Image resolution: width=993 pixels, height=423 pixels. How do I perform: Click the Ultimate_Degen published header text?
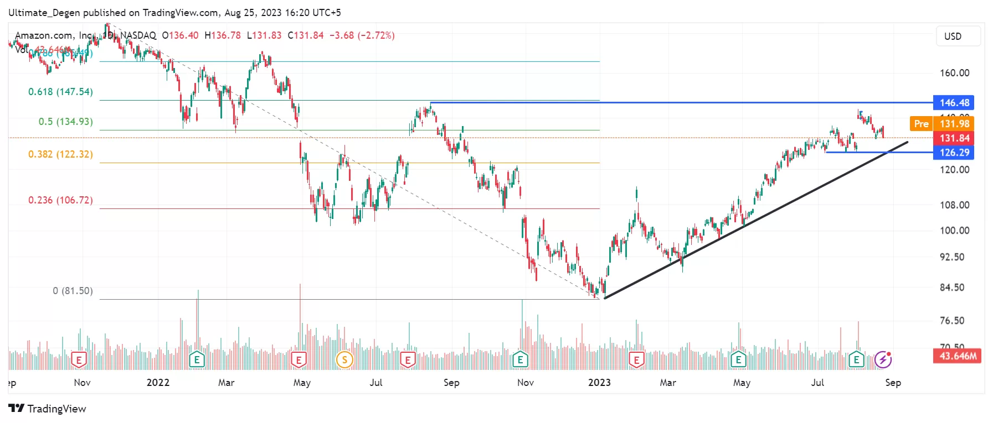[x=174, y=12]
